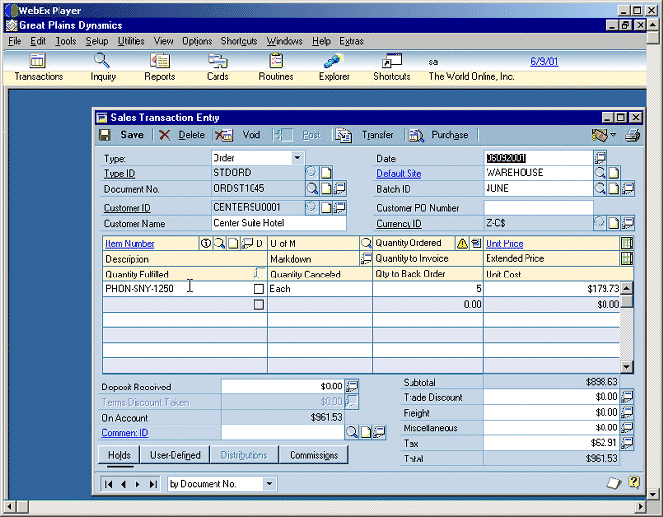Click the Type ID label link
Screen dimensions: 663x517
pyautogui.click(x=119, y=173)
